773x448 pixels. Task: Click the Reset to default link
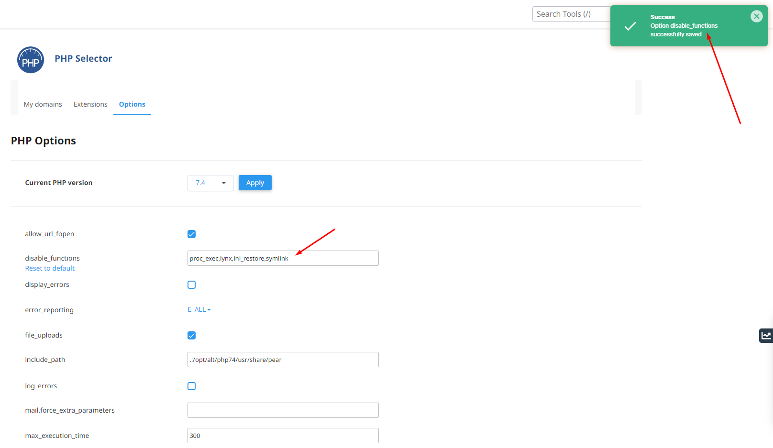click(50, 268)
